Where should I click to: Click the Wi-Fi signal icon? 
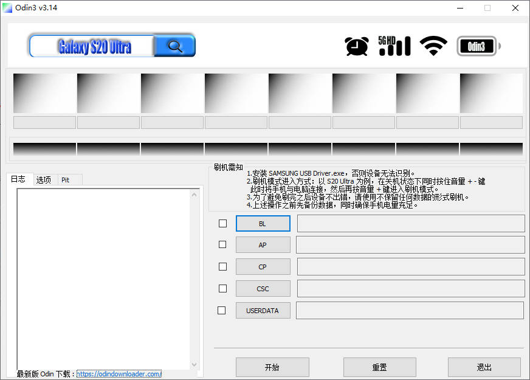point(433,46)
